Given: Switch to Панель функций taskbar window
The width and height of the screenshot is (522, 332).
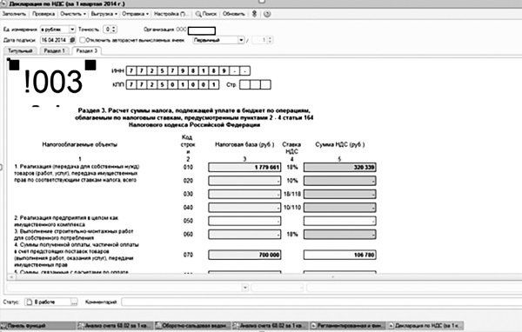Looking at the screenshot, I should 38,326.
